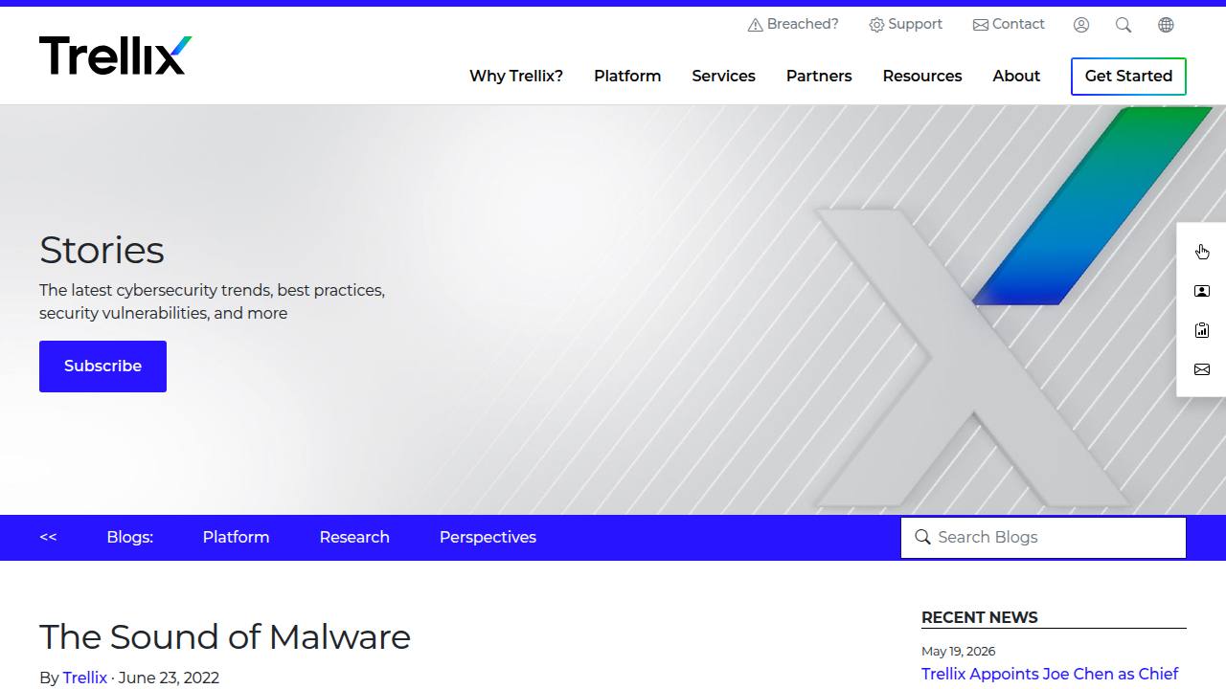Focus the Search Blogs input field

coord(1043,538)
